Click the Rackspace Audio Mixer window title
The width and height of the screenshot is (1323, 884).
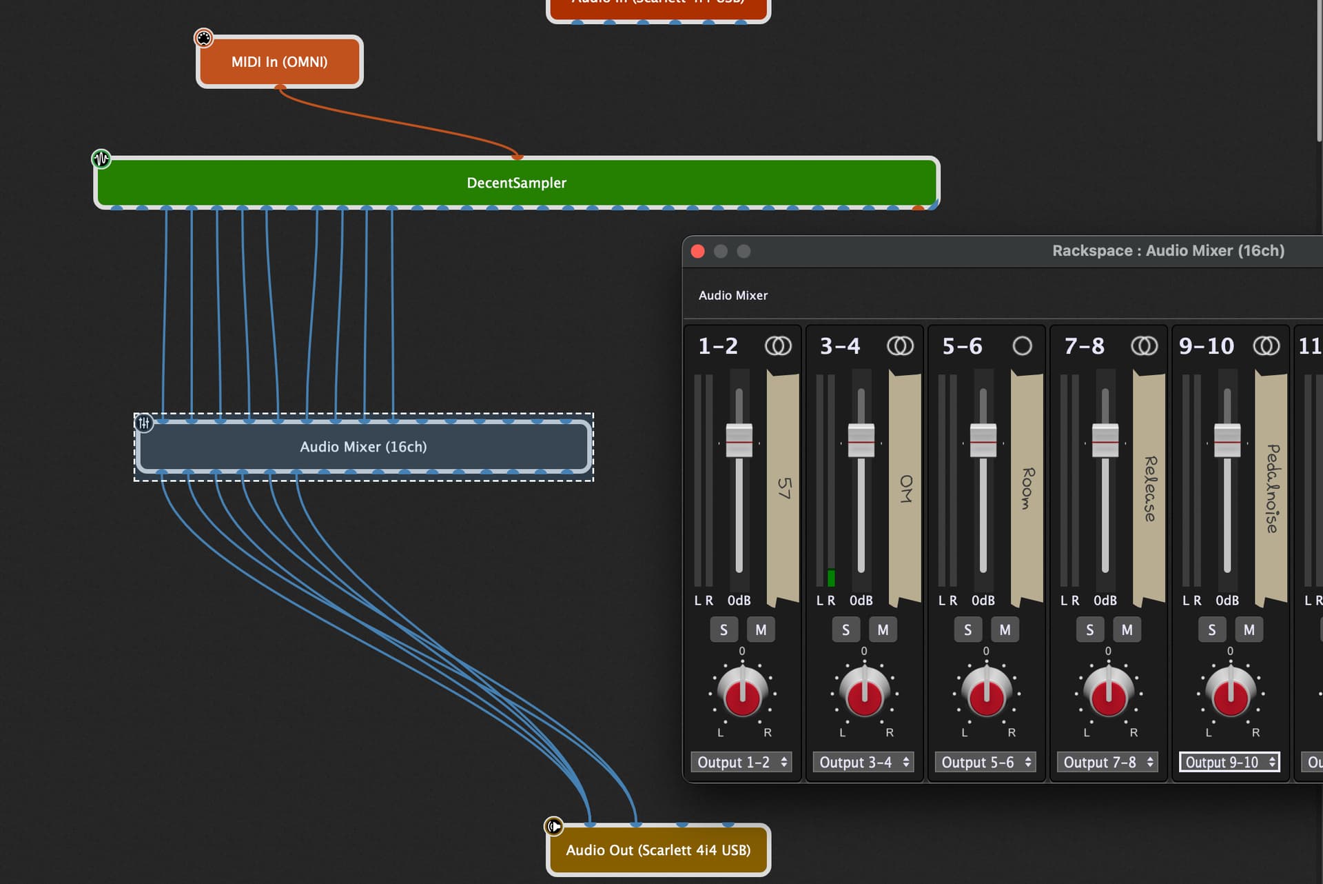pos(1167,251)
